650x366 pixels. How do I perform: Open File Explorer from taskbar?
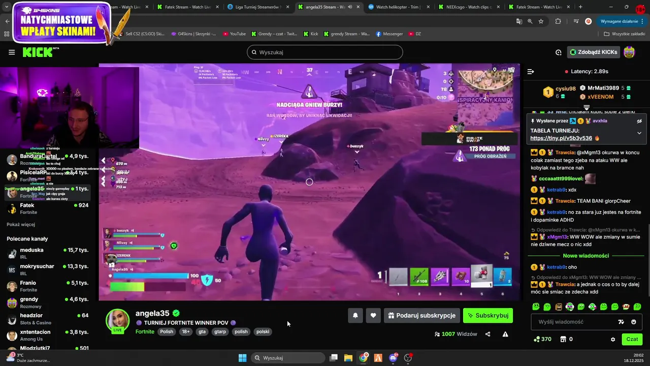tap(348, 358)
